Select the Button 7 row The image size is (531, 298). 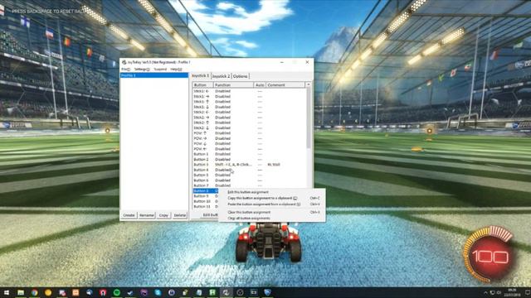(249, 185)
